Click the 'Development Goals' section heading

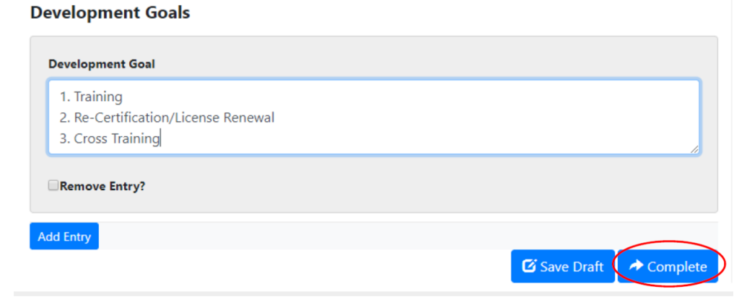point(110,13)
